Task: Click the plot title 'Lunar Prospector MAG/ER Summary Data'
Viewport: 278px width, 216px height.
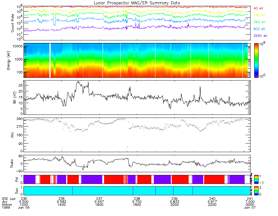Action: (x=137, y=3)
